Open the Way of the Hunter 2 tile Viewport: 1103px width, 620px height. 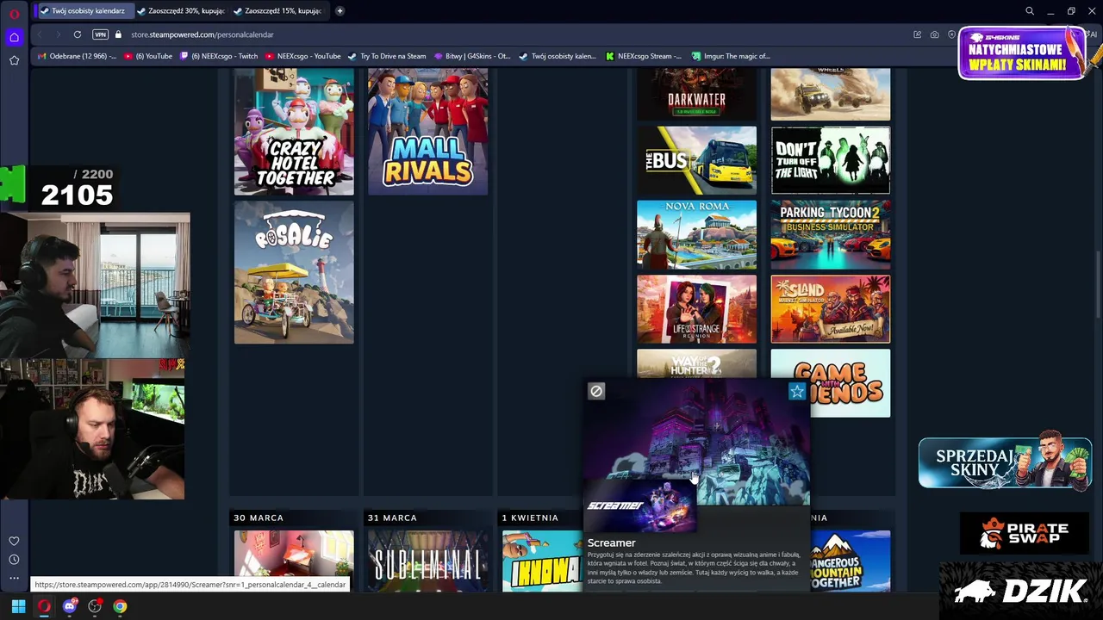pyautogui.click(x=696, y=363)
